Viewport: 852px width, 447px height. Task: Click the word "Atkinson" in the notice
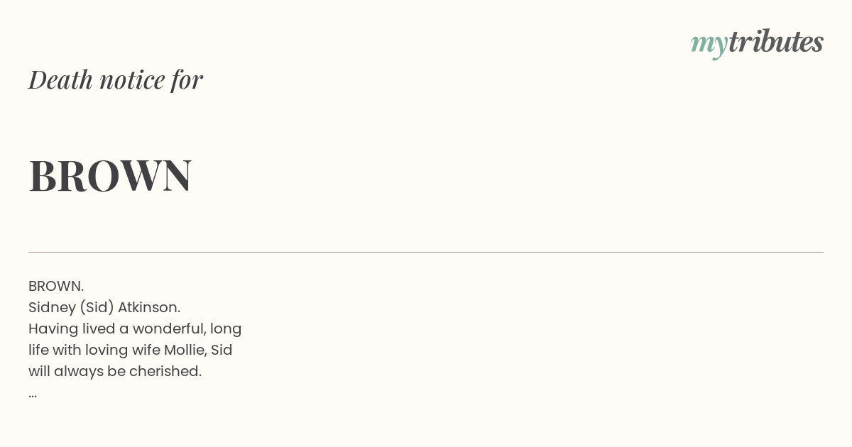click(x=149, y=307)
